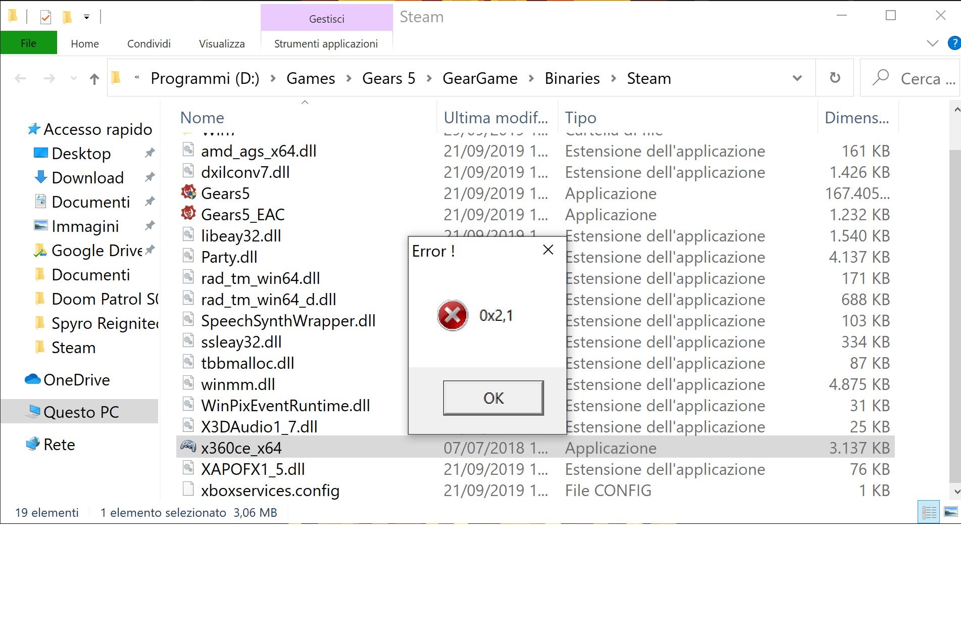Viewport: 961px width, 636px height.
Task: Switch to large icons view layout
Action: click(950, 512)
